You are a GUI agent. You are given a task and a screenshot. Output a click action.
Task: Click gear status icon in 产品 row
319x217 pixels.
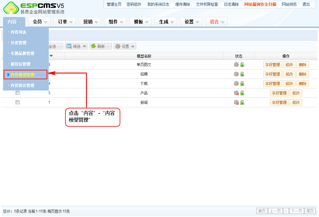point(236,93)
